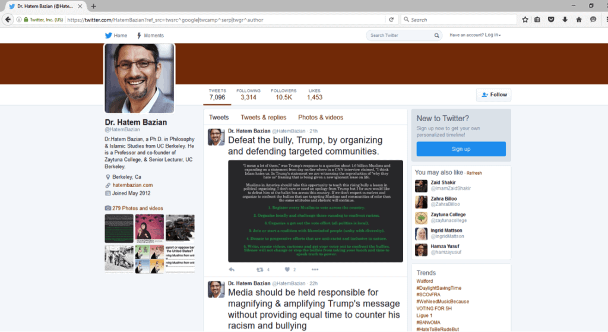Reload the page with the refresh button
The image size is (608, 332).
tap(391, 20)
